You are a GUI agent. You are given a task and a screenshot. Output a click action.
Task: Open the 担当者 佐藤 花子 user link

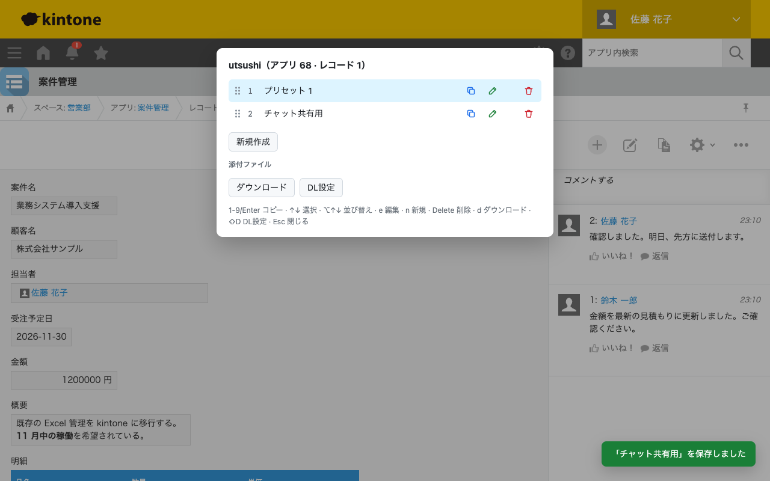[49, 293]
